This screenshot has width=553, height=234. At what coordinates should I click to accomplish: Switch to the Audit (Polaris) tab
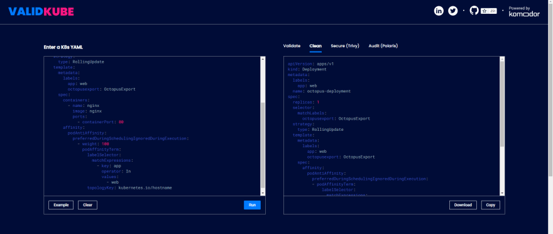pos(383,46)
